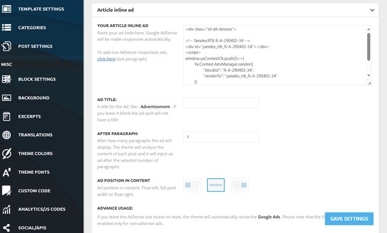The width and height of the screenshot is (387, 233).
Task: Click the Excerpts document icon
Action: (x=7, y=116)
